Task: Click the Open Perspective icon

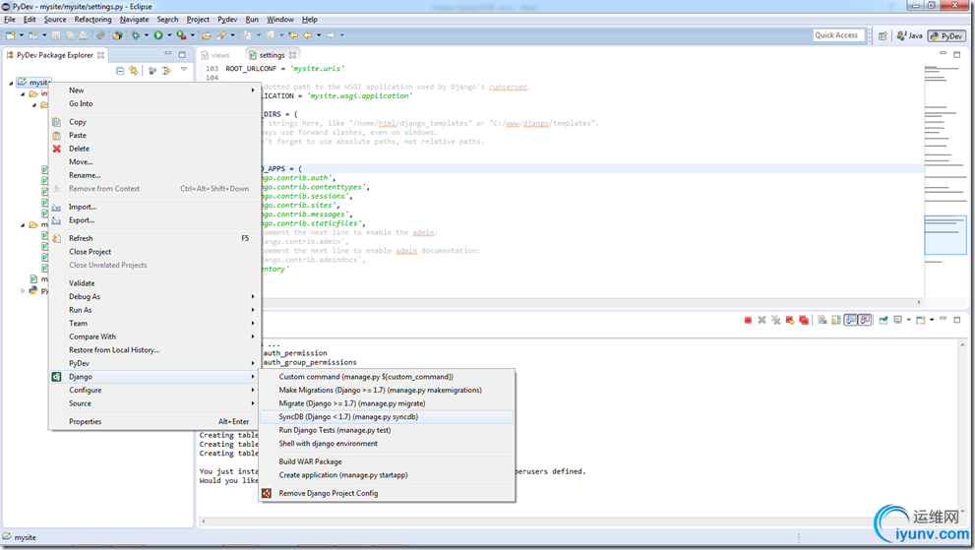Action: 883,36
